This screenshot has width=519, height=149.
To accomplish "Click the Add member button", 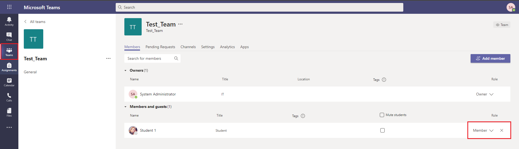I will click(490, 58).
